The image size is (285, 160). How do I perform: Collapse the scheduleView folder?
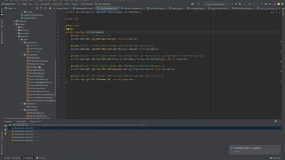coord(22,110)
